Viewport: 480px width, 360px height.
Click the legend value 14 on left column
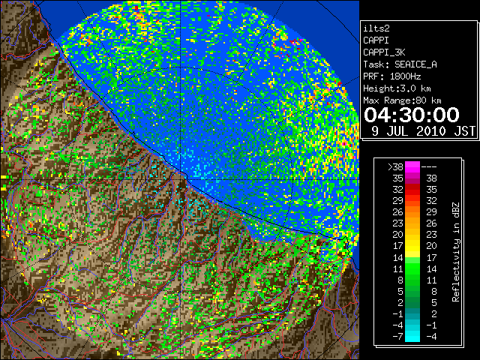pos(398,257)
